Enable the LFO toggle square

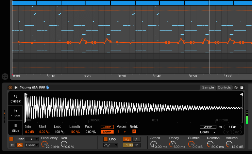106,139
